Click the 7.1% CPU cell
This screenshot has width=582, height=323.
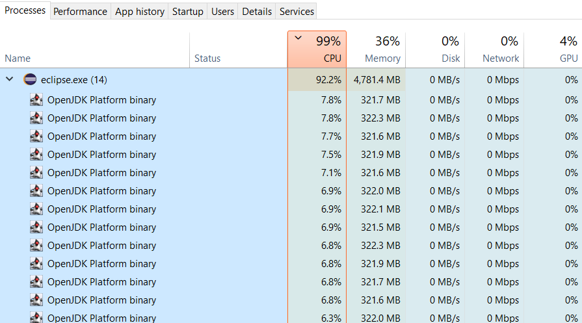point(317,173)
